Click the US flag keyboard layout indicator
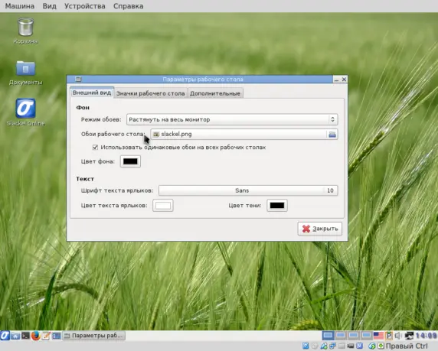Screen dimensions: 438x351 [378, 336]
